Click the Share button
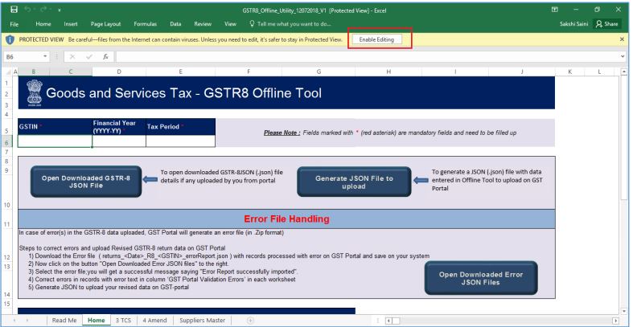The height and width of the screenshot is (327, 633). pyautogui.click(x=607, y=24)
